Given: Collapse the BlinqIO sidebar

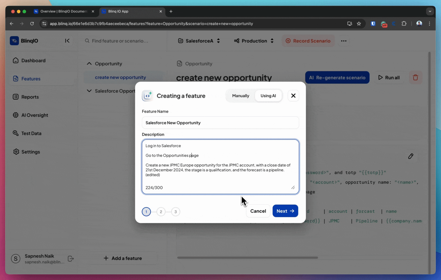Looking at the screenshot, I should coord(67,41).
